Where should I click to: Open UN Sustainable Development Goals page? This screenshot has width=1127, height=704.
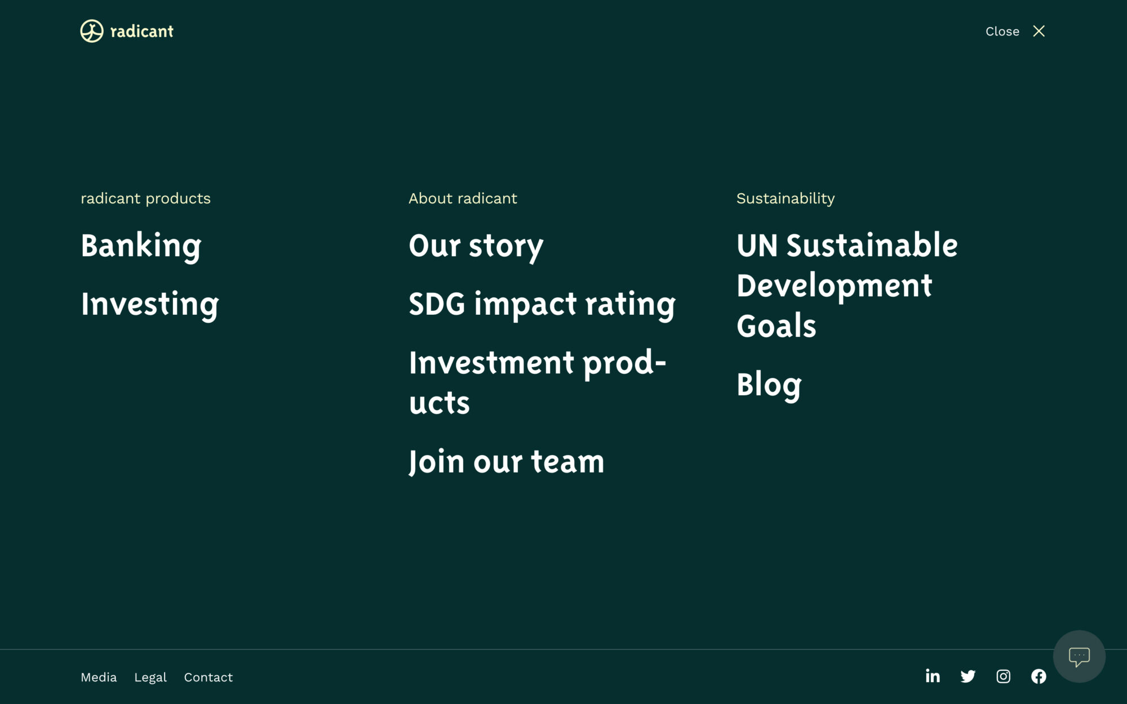(847, 286)
